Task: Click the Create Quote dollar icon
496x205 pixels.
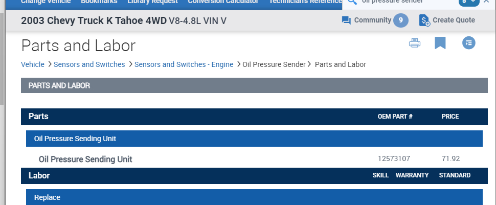Action: 424,20
